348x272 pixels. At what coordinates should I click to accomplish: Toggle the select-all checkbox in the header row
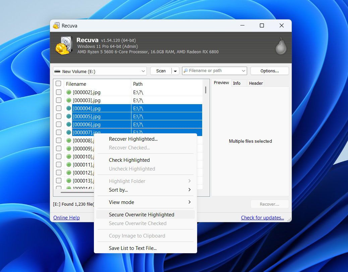(x=58, y=83)
